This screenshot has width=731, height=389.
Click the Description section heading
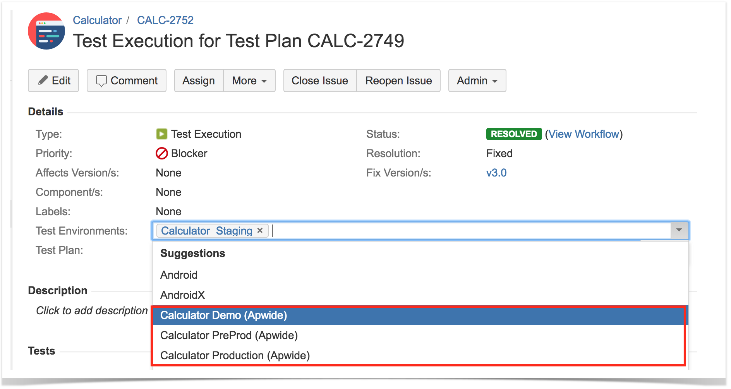(x=58, y=290)
